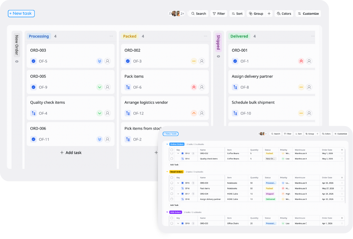Click the medium priority icon on ORD-002 card

(194, 61)
